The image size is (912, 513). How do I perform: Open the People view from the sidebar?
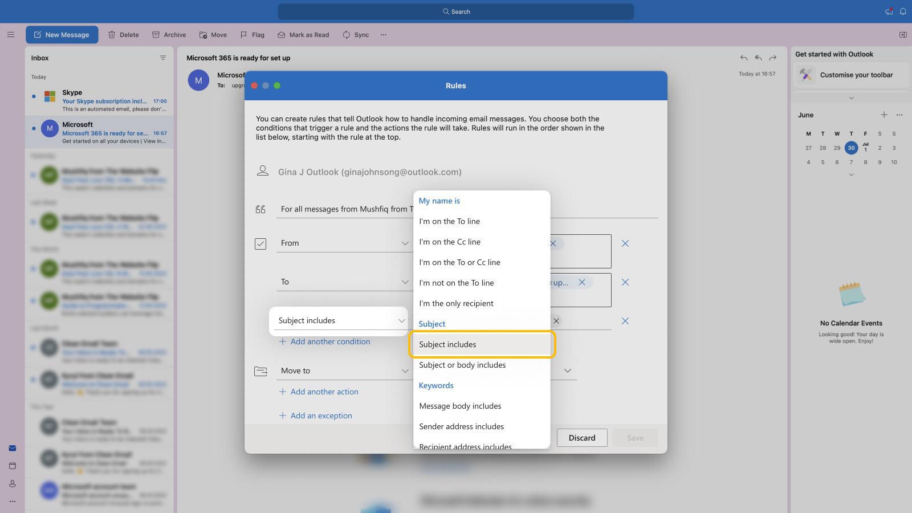click(13, 483)
